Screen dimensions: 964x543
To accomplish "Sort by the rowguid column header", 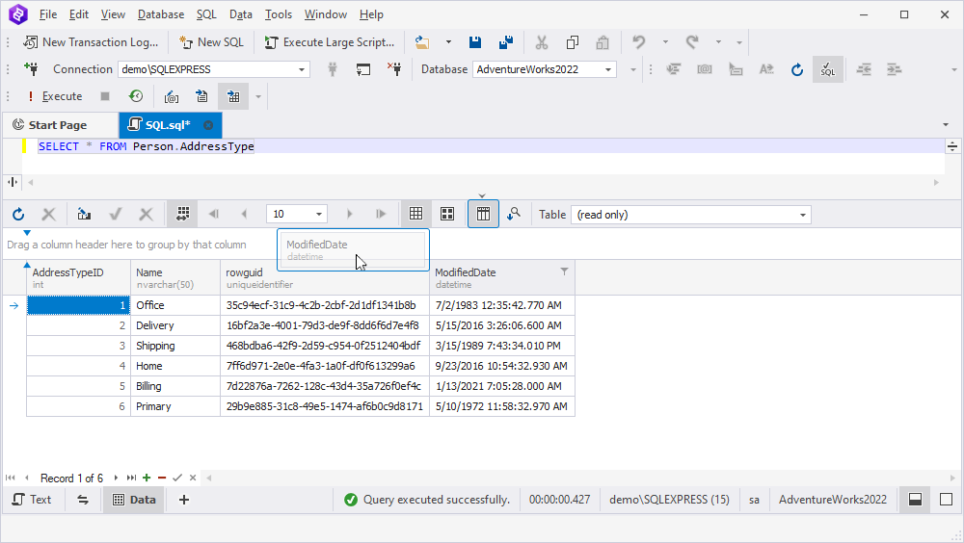I will (325, 277).
